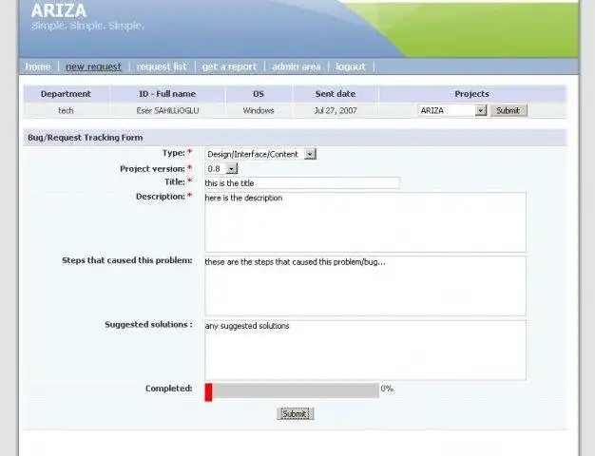595x456 pixels.
Task: Click the Submit button next to Projects
Action: 509,110
